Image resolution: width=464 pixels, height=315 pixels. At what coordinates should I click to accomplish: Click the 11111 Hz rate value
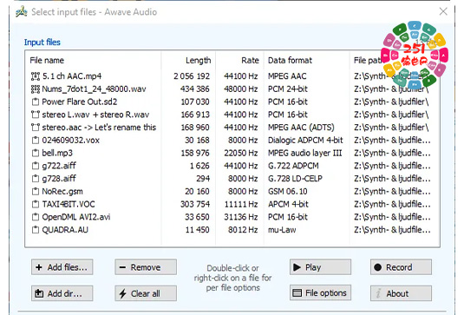click(241, 204)
